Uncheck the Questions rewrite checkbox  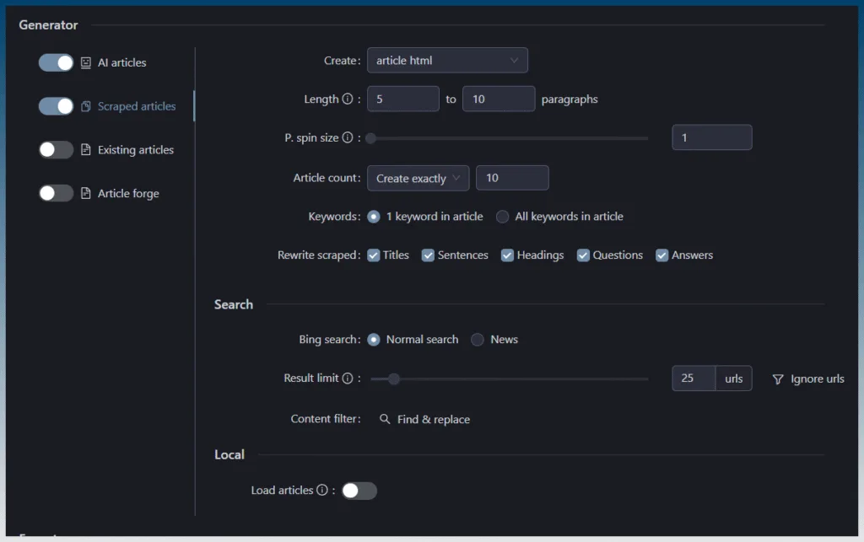point(583,255)
